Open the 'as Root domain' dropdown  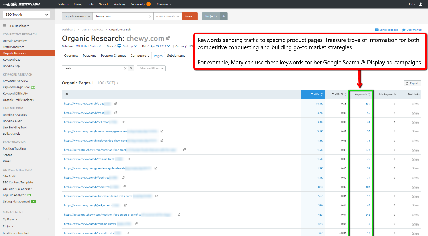click(x=167, y=16)
